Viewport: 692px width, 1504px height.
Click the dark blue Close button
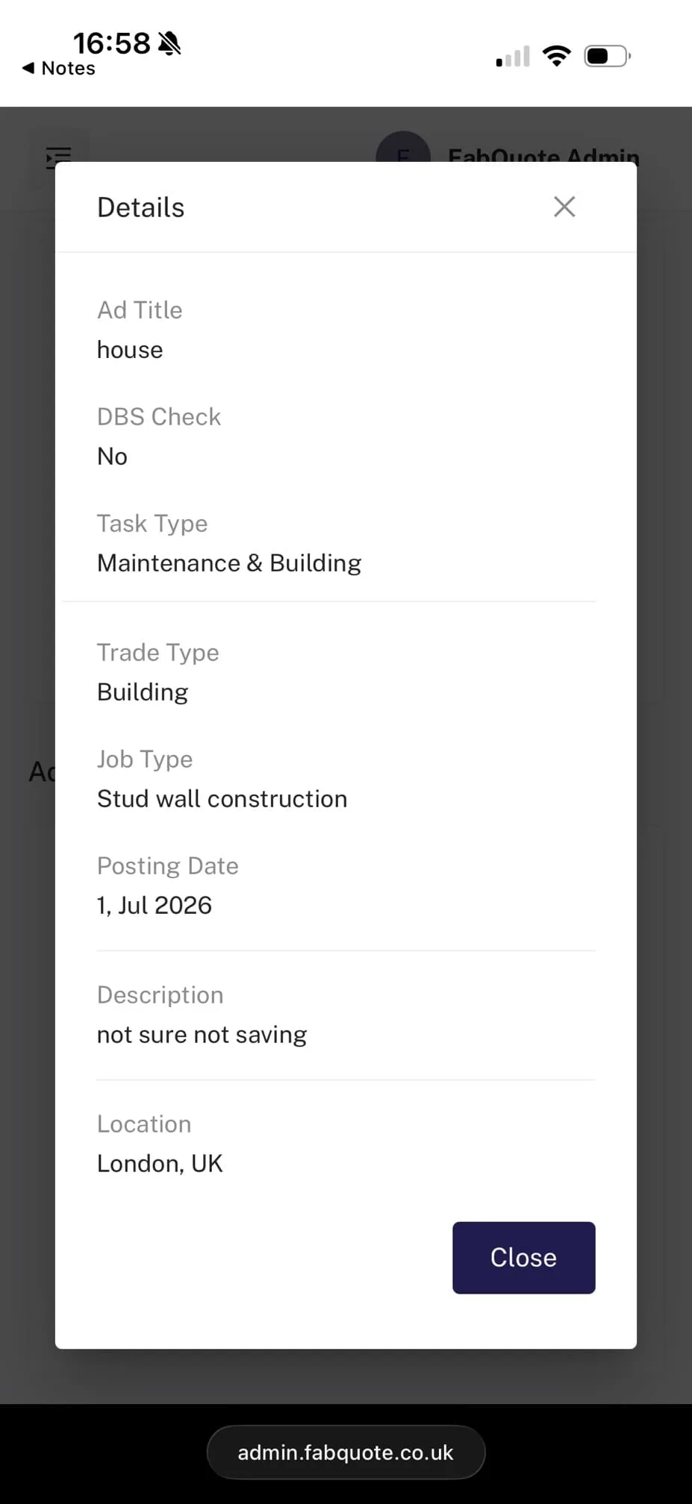[x=523, y=1257]
